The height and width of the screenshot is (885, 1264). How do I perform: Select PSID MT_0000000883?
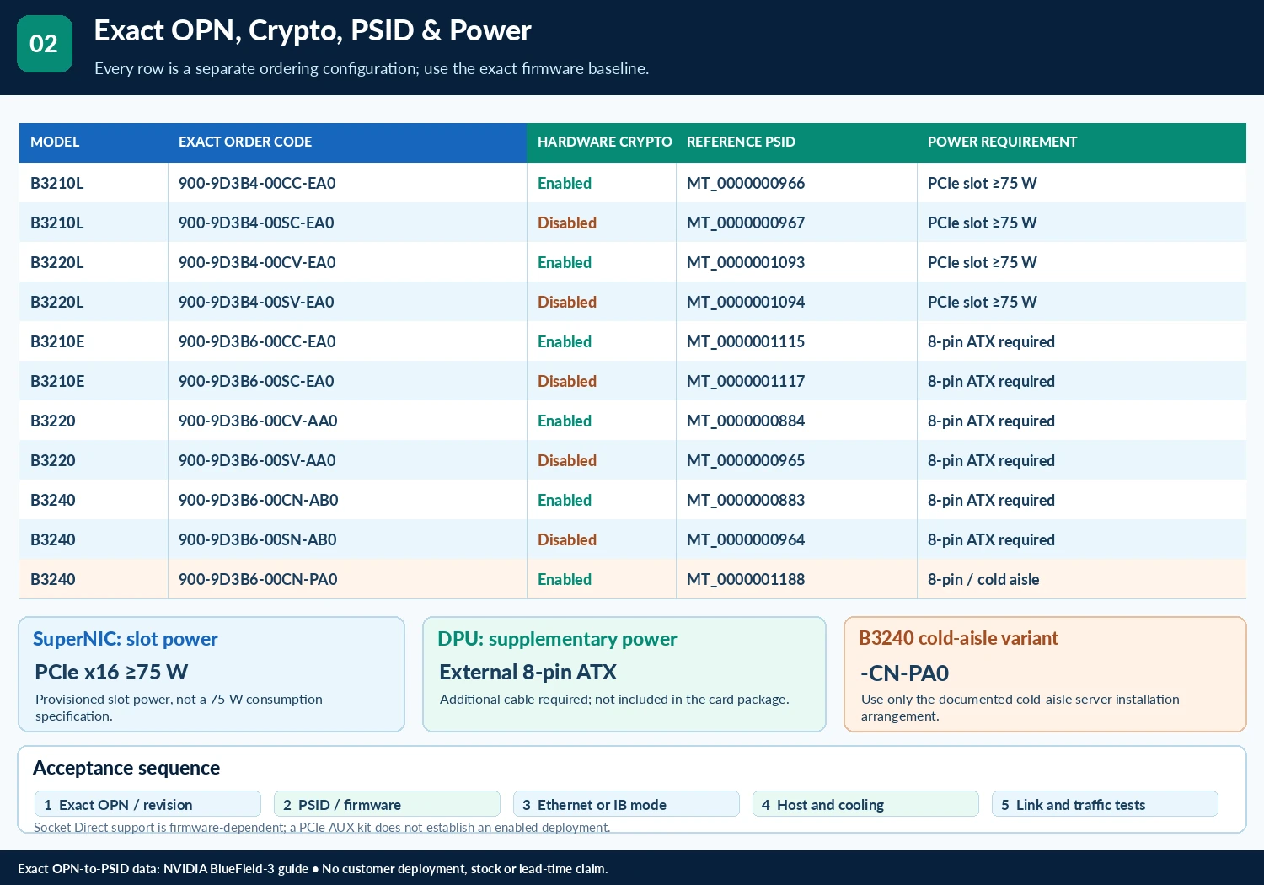[746, 500]
